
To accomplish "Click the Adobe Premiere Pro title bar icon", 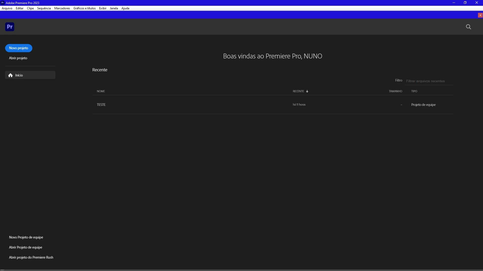I will [x=3, y=3].
